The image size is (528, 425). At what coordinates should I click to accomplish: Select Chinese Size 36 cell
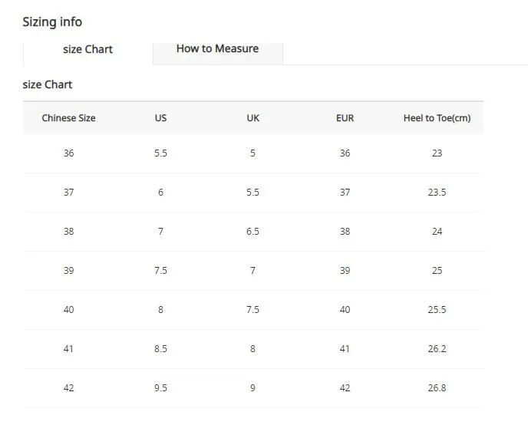69,153
